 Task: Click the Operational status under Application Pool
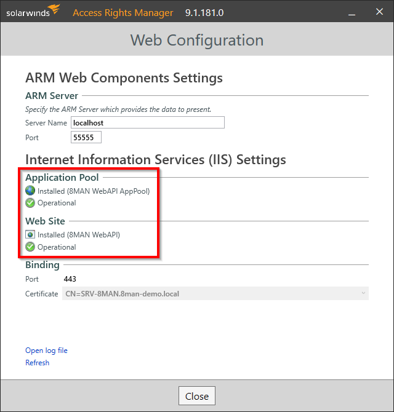pyautogui.click(x=57, y=203)
